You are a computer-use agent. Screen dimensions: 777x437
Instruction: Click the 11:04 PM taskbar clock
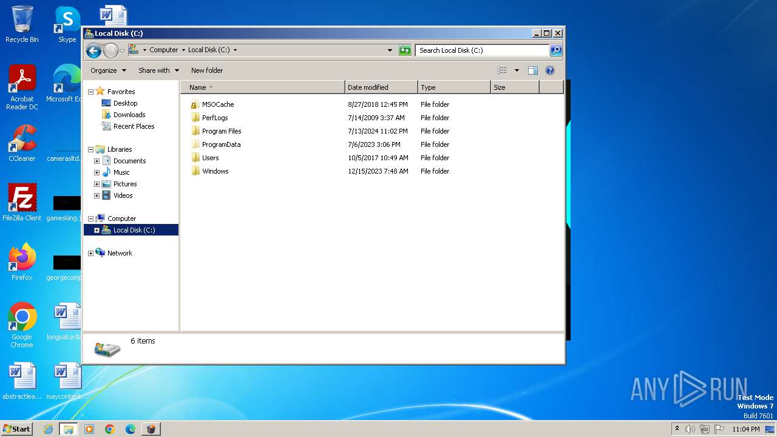[x=746, y=429]
